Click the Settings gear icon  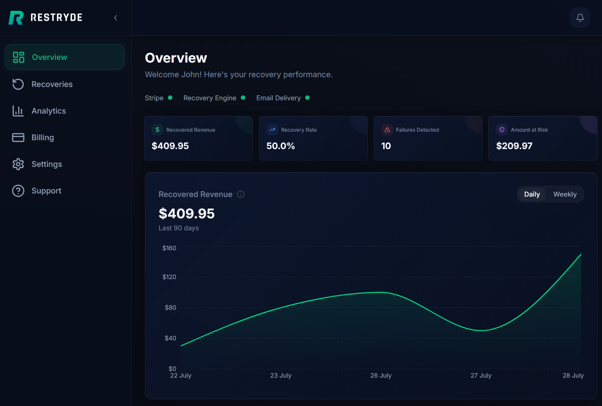pyautogui.click(x=18, y=164)
